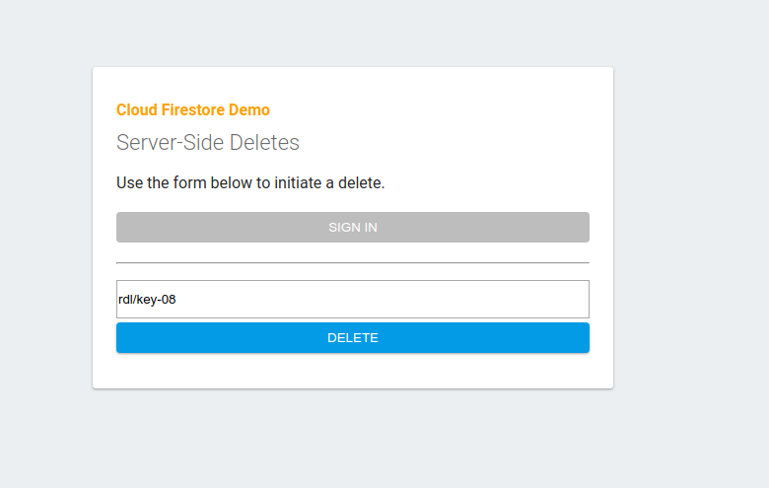
Task: Click the blue DELETE button
Action: (353, 337)
